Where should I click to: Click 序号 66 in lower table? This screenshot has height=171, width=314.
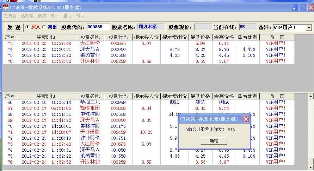10,103
